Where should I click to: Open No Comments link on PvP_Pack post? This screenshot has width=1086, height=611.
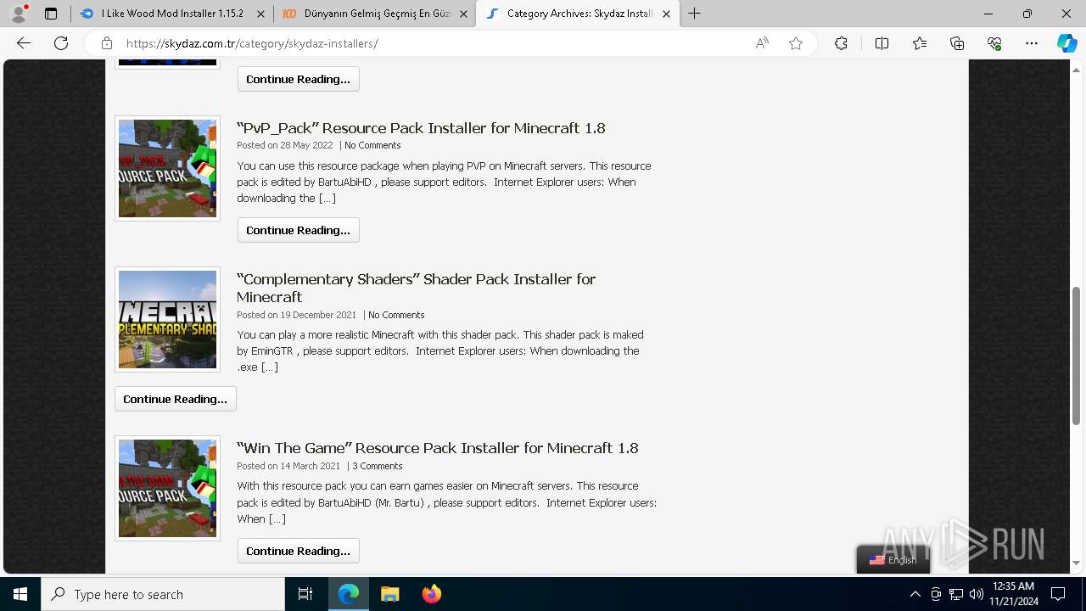pos(372,145)
